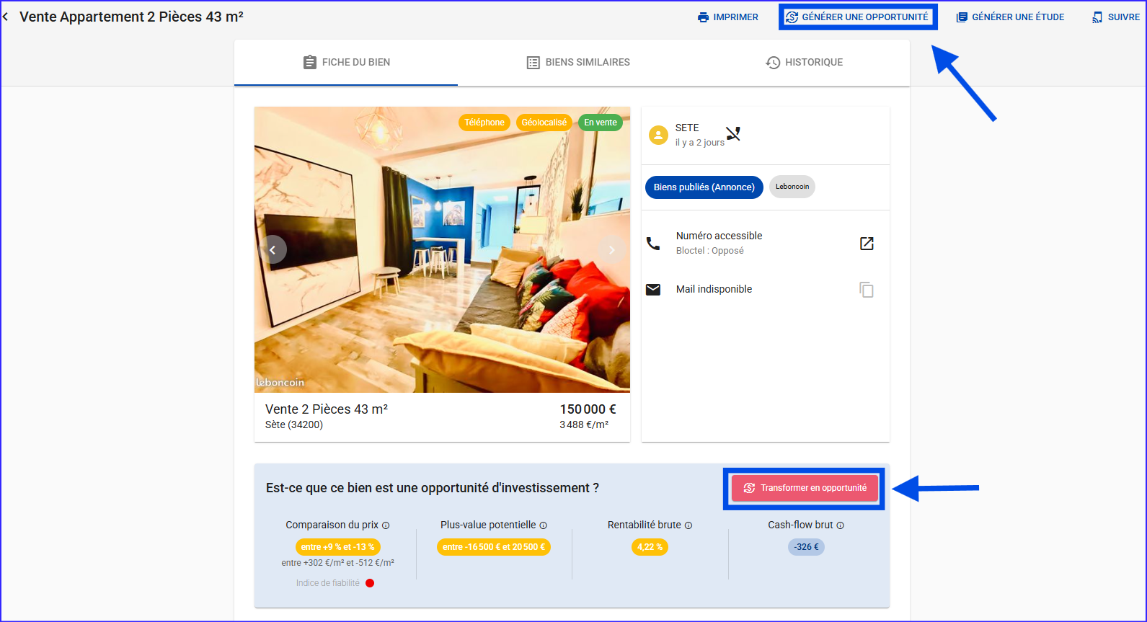Click the SETE user avatar icon

tap(658, 135)
